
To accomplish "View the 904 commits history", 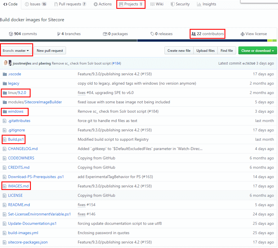I will coord(23,34).
